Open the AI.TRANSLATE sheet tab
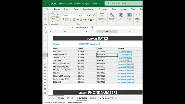 (x=106, y=98)
